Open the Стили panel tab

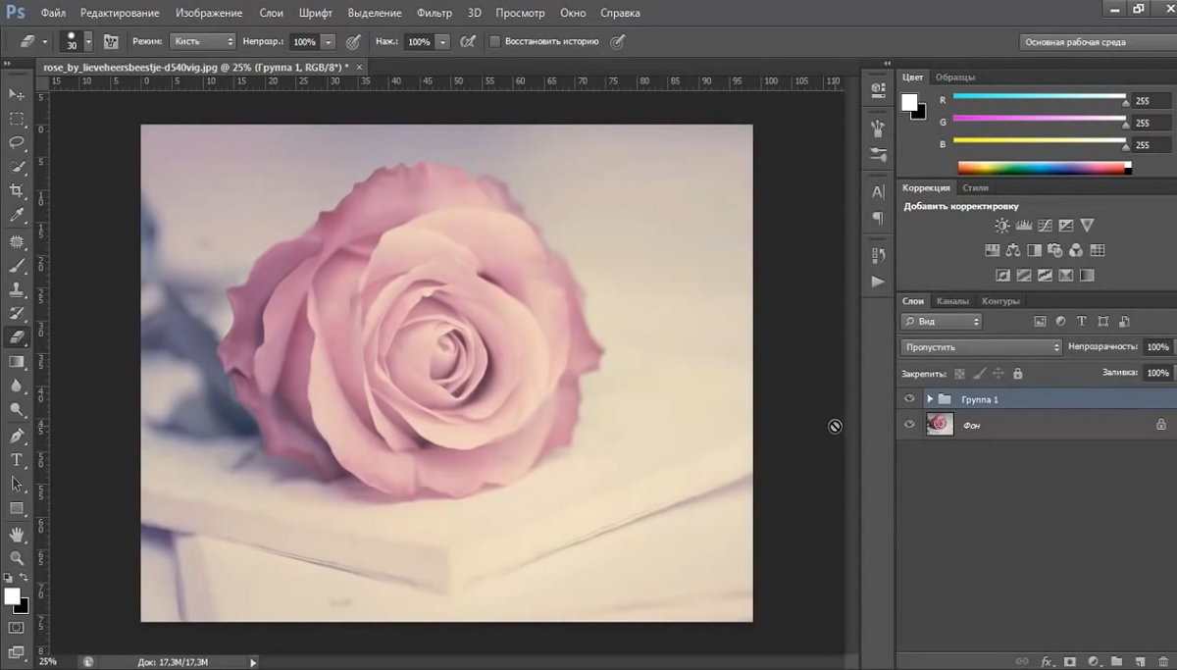point(975,187)
